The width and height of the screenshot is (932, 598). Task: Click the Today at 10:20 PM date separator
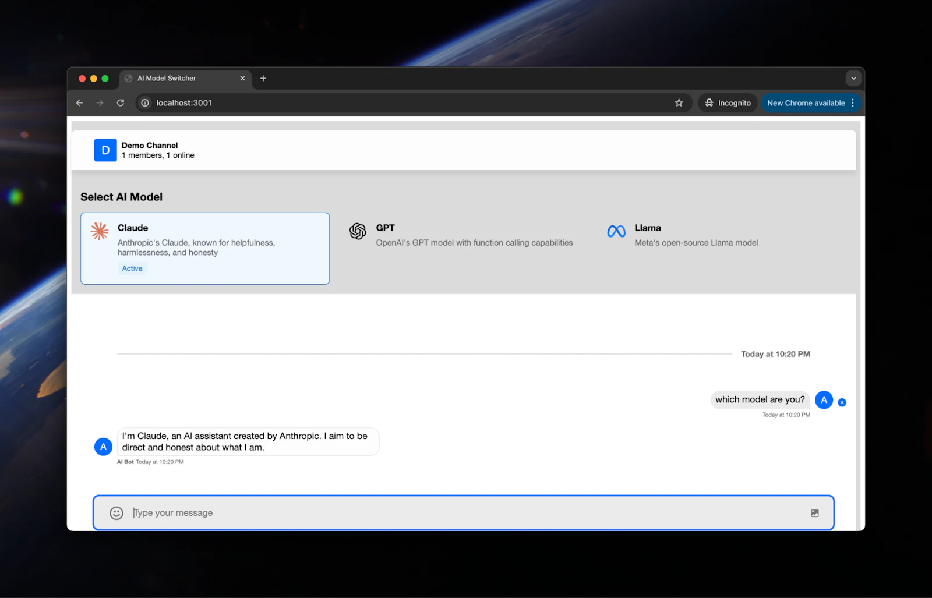pyautogui.click(x=775, y=354)
